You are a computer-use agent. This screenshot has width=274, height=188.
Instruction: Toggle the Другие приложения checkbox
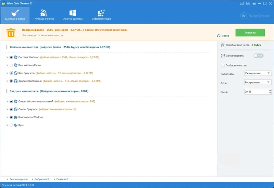(11, 81)
